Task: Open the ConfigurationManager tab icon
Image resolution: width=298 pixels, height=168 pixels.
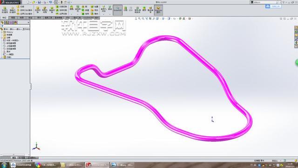Action: [11, 22]
